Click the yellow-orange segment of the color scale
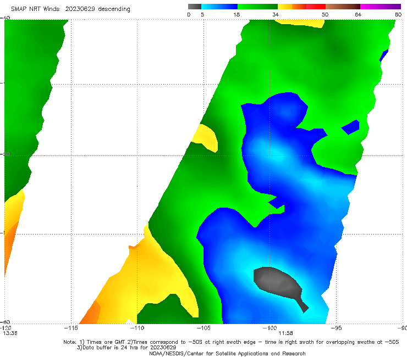Screen dimensions: 407x357 pyautogui.click(x=292, y=7)
